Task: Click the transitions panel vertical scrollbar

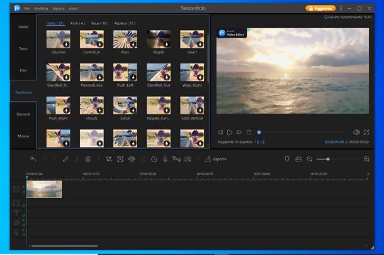Action: click(x=208, y=58)
